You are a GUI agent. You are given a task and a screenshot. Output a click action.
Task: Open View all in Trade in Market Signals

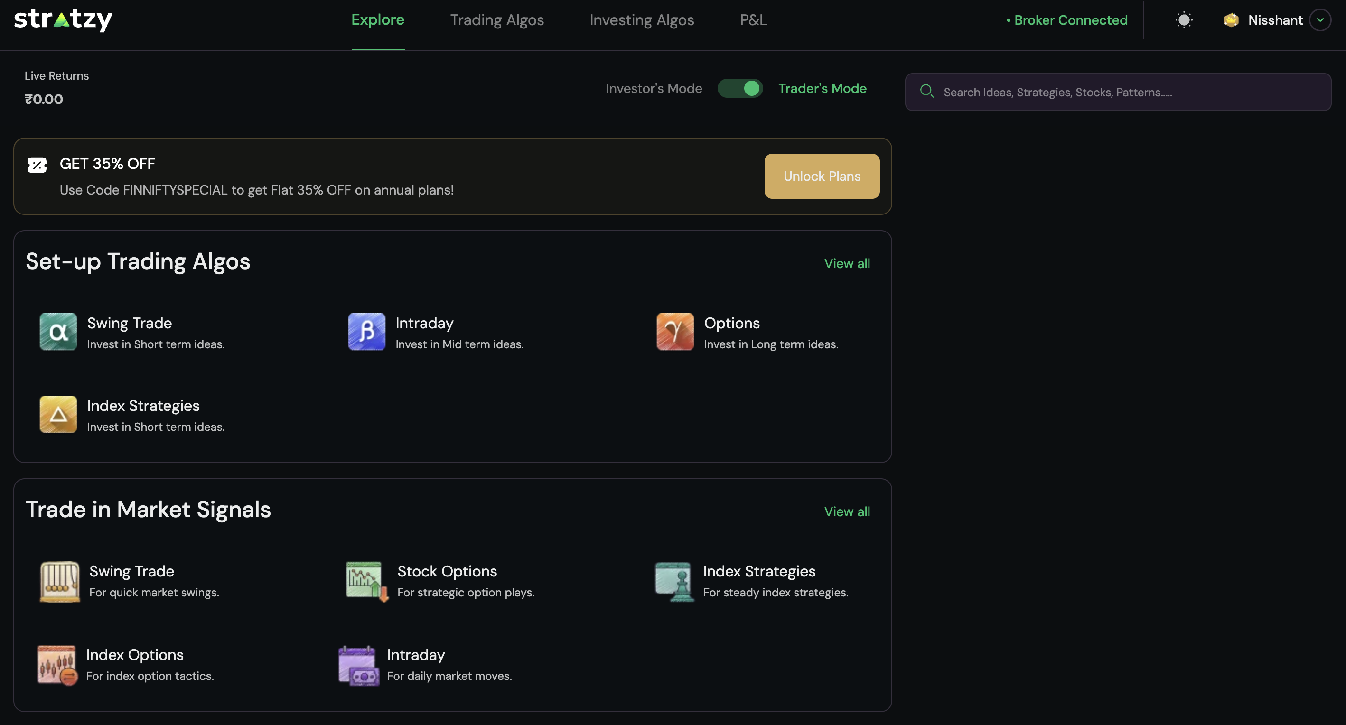(847, 511)
